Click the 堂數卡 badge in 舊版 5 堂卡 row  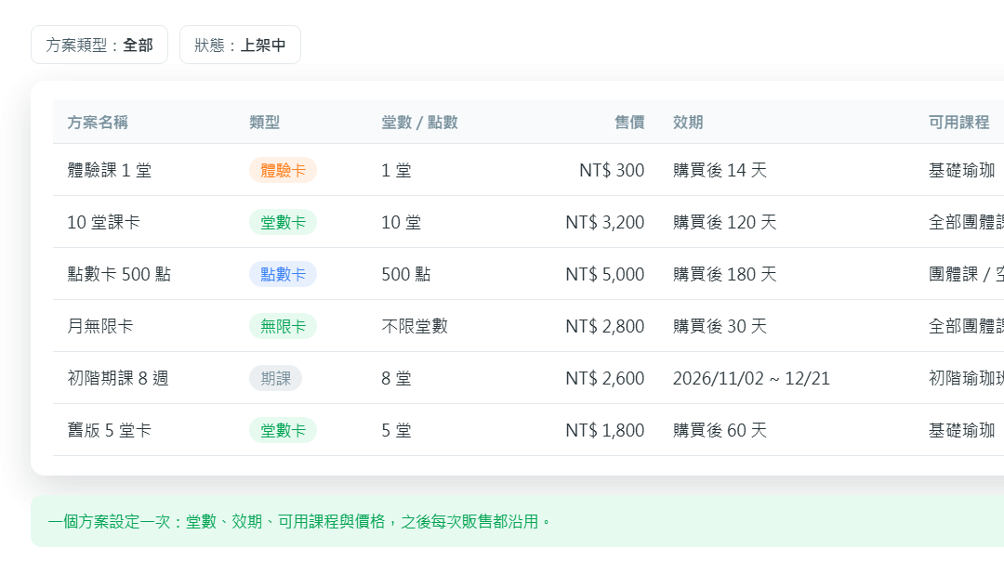coord(283,430)
